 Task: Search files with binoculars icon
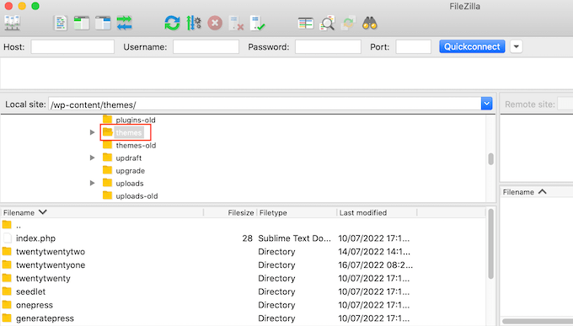pyautogui.click(x=369, y=24)
